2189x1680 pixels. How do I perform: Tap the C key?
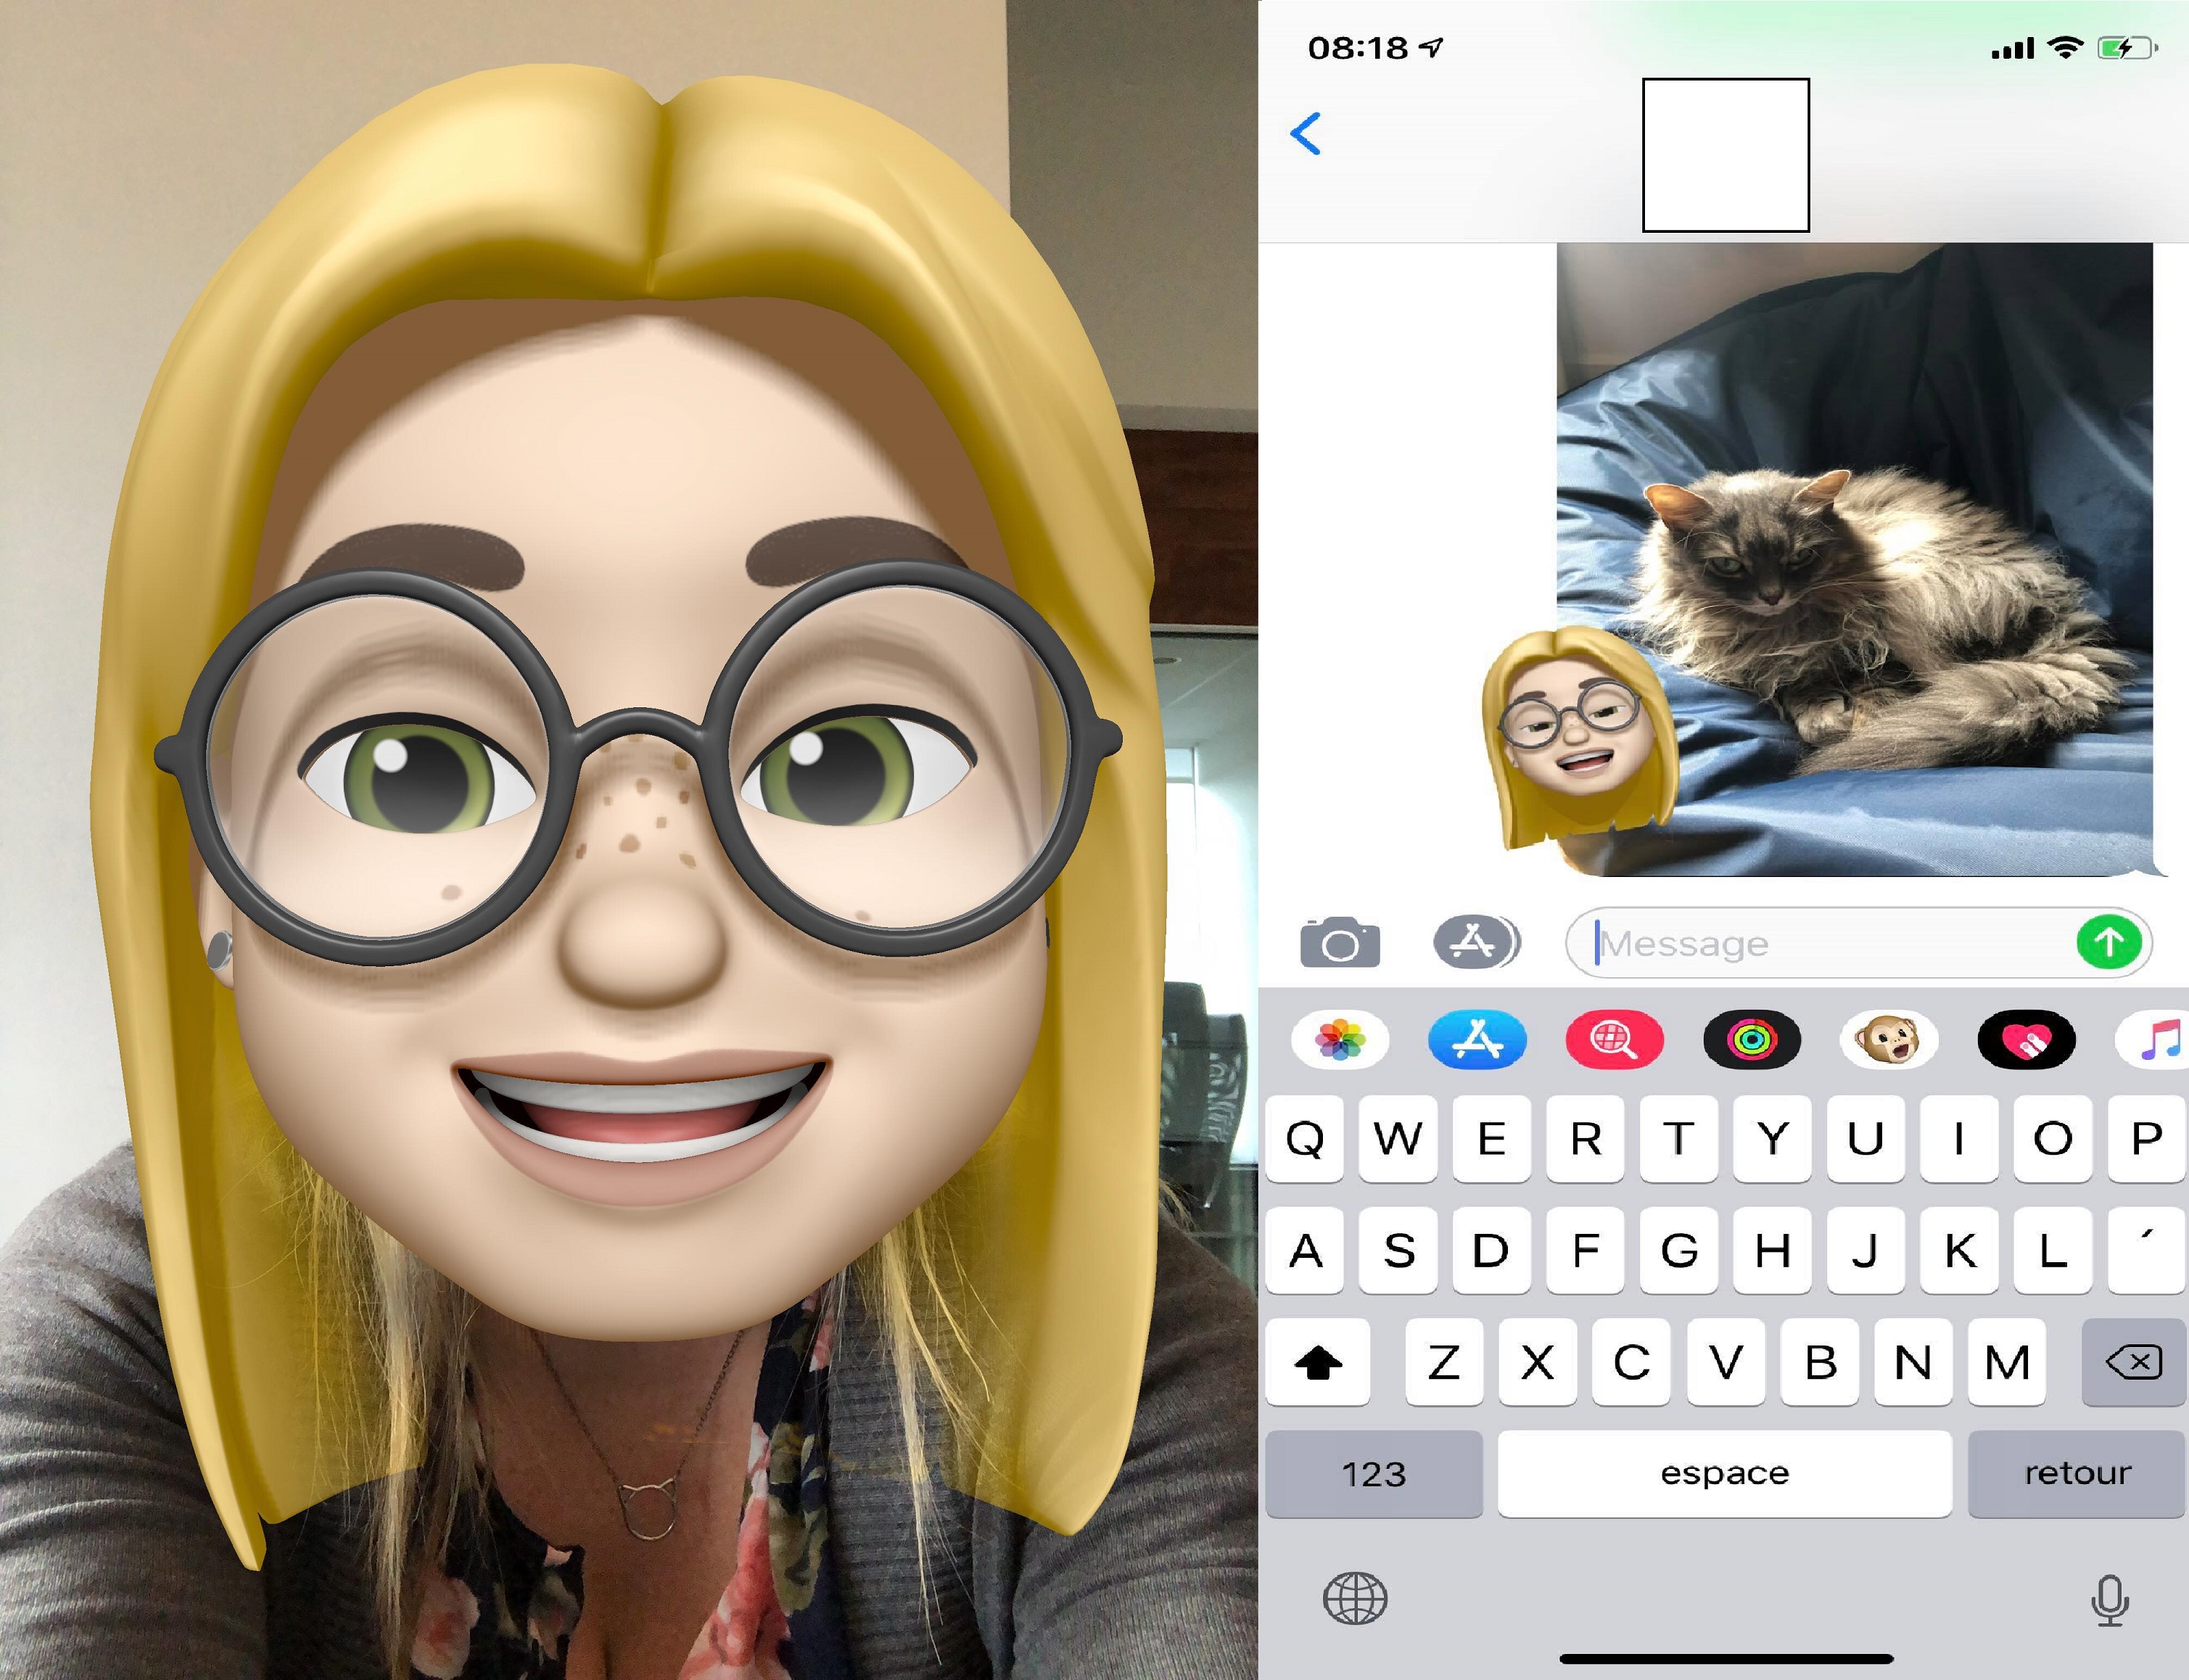pos(1632,1361)
